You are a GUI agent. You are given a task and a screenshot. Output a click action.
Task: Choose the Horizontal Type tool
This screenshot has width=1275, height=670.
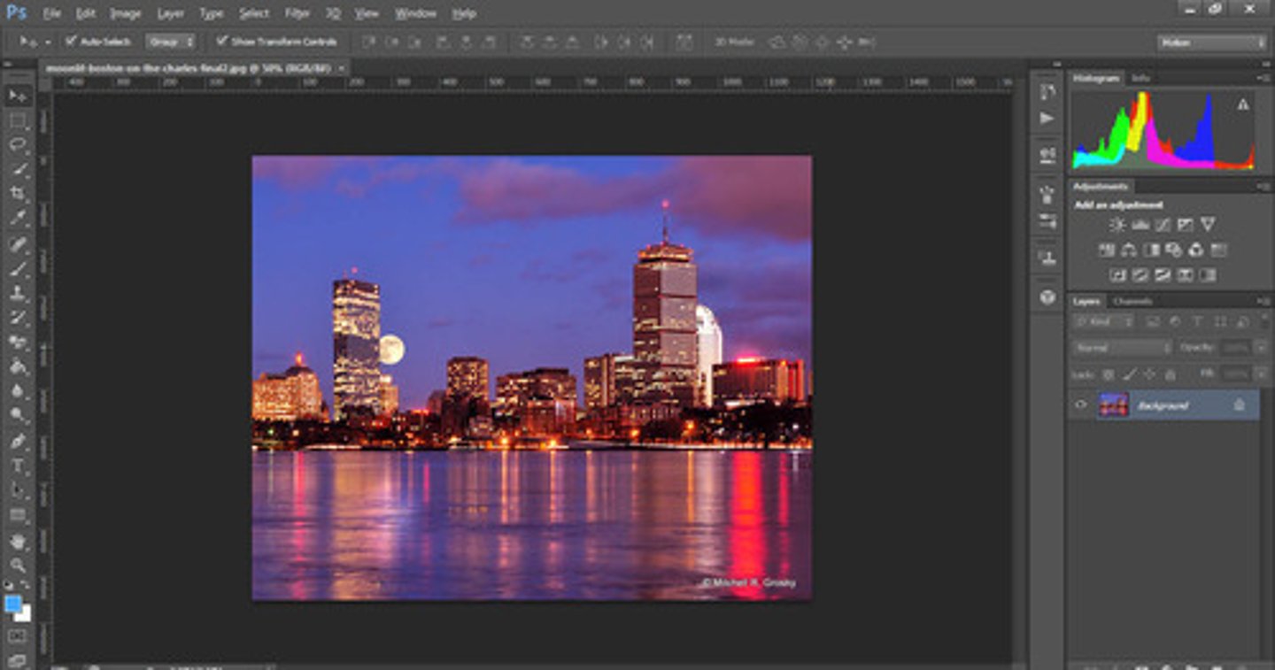pyautogui.click(x=18, y=466)
